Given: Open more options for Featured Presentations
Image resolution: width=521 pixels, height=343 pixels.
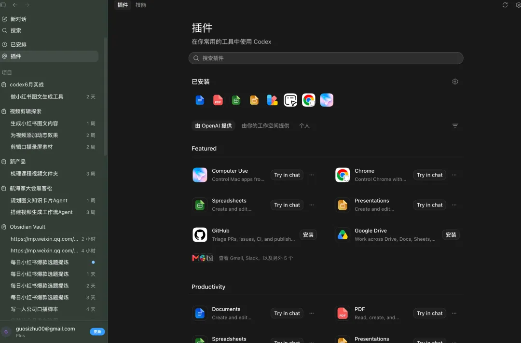Looking at the screenshot, I should (x=454, y=205).
